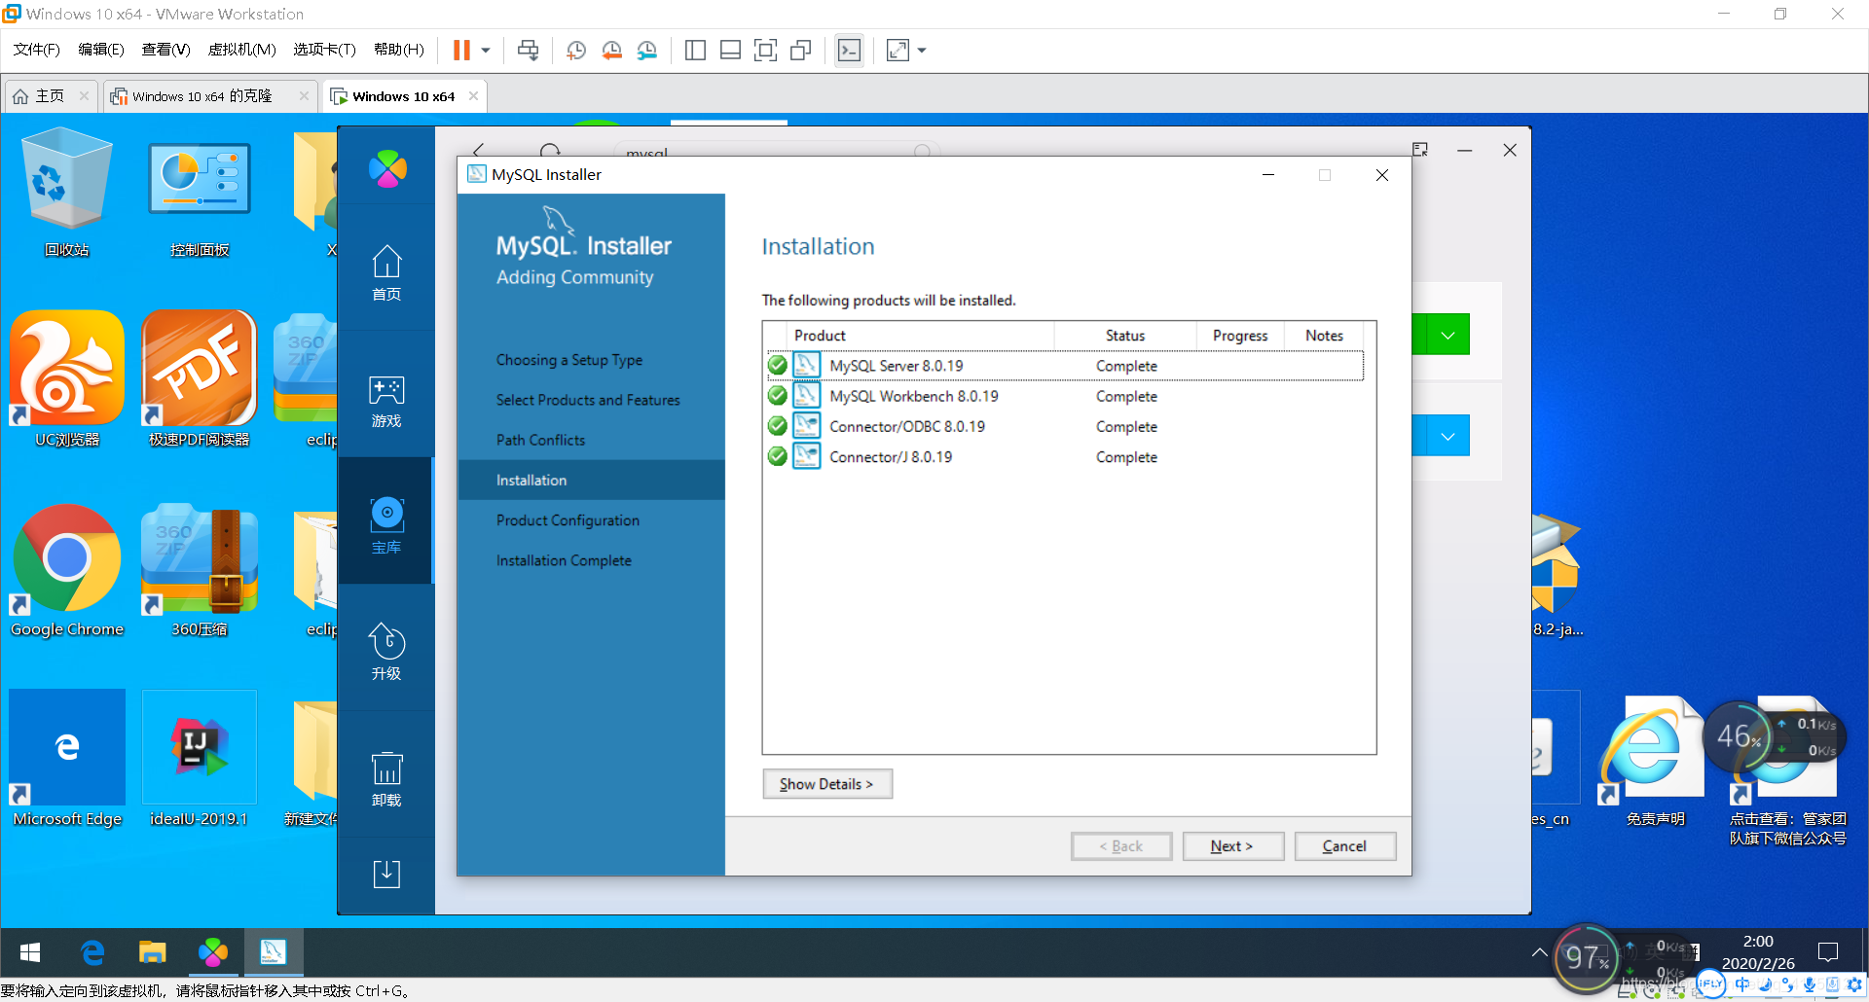Select the MySQL Server 8.0.19 row
This screenshot has width=1869, height=1002.
pos(1064,366)
